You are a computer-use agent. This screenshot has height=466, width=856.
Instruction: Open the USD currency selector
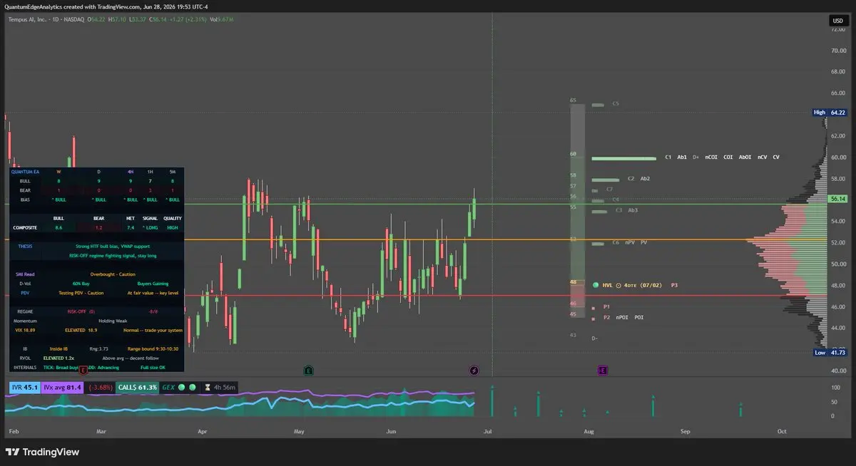click(x=837, y=21)
